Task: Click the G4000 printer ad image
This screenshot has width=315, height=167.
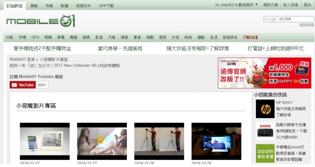Action: (265, 131)
